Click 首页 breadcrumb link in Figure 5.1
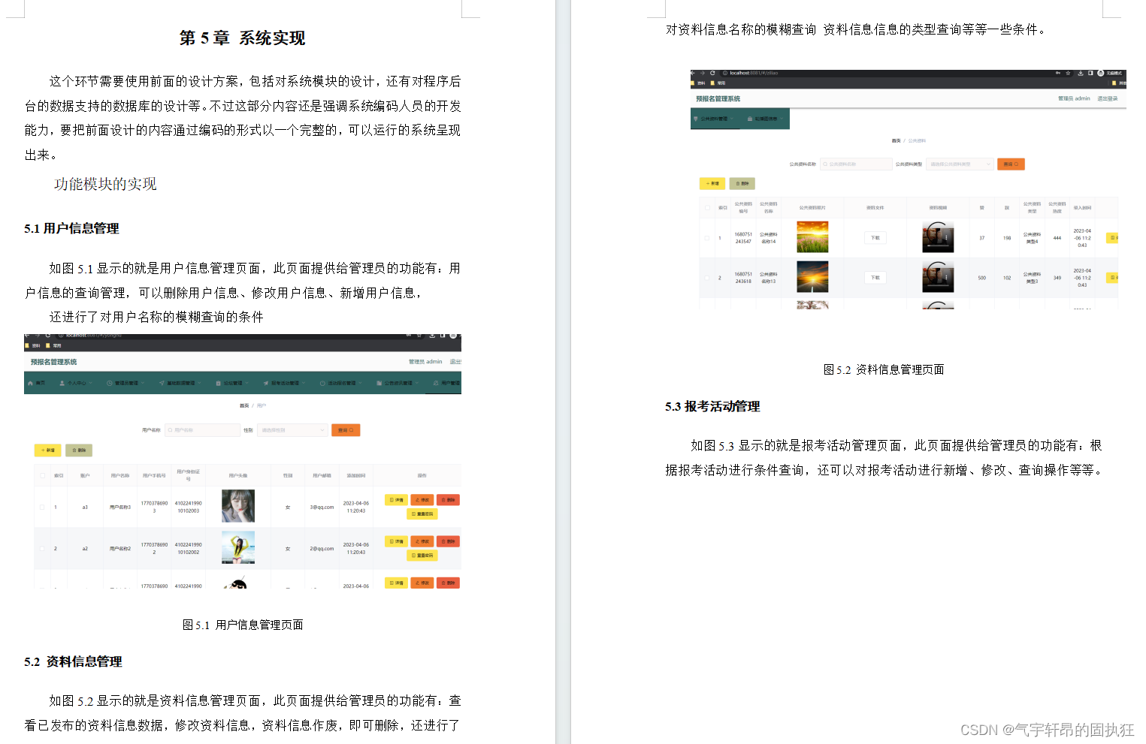1146x744 pixels. (x=244, y=405)
